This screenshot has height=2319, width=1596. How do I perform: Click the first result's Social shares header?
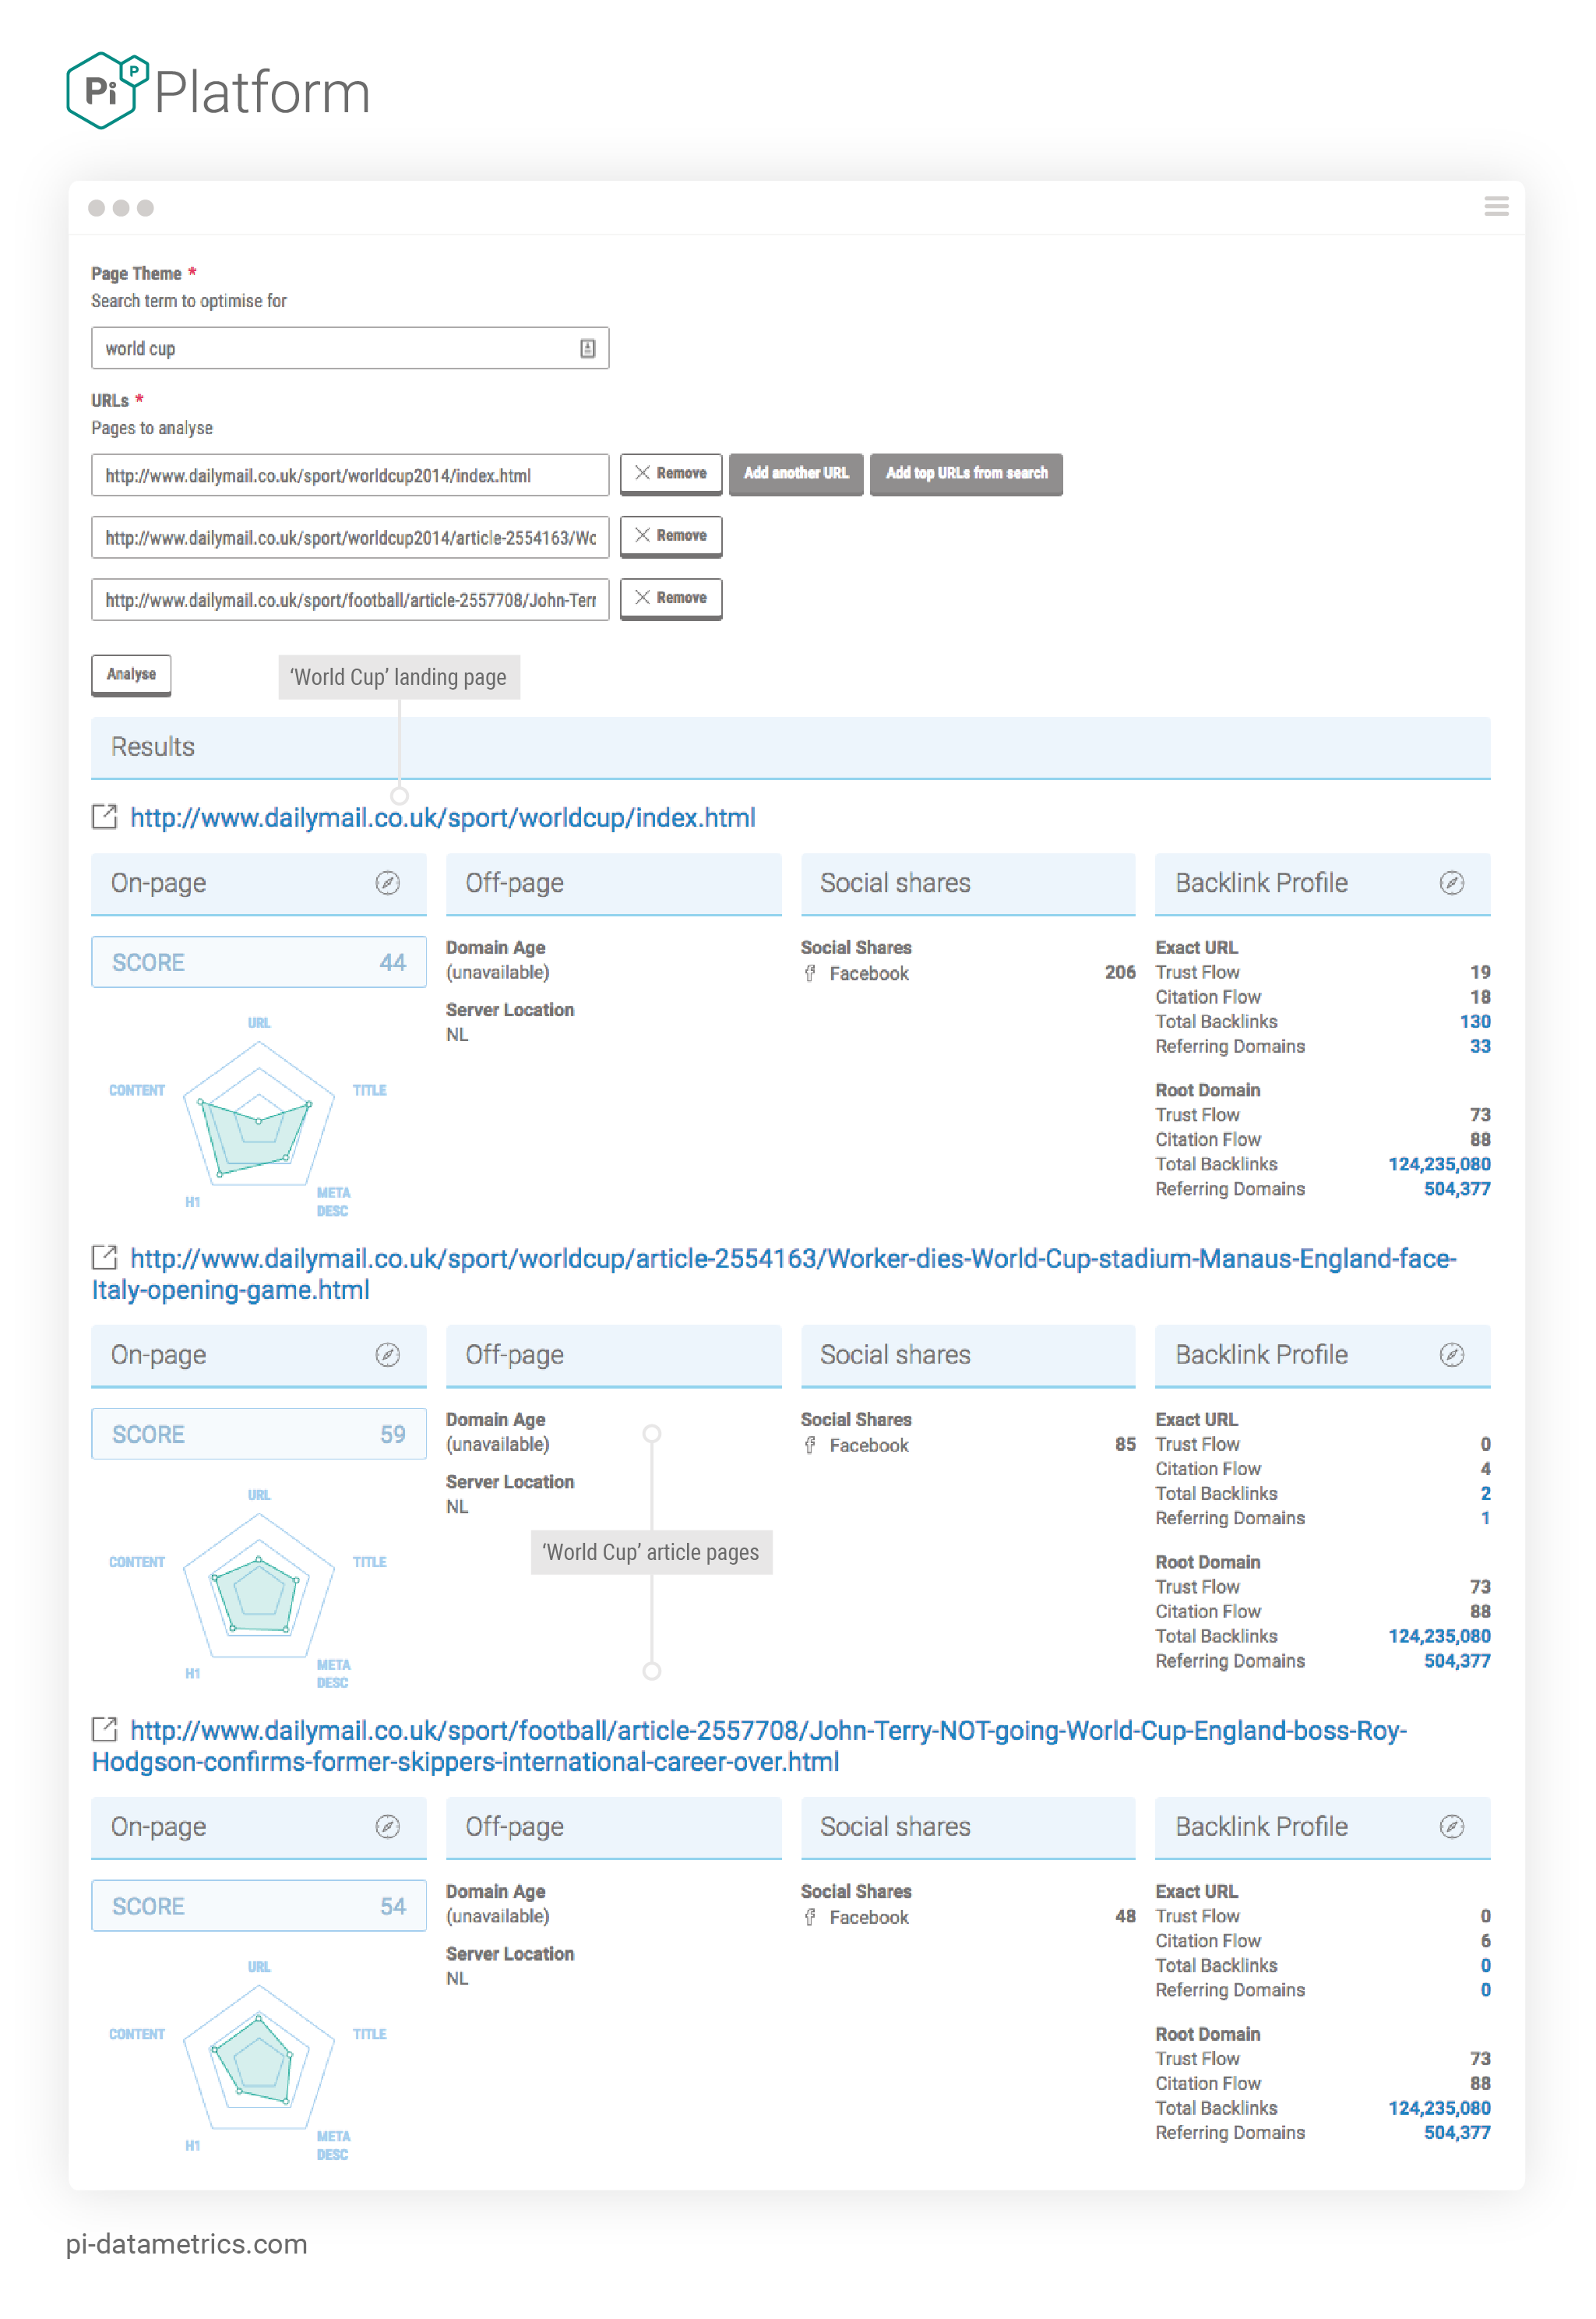point(968,884)
